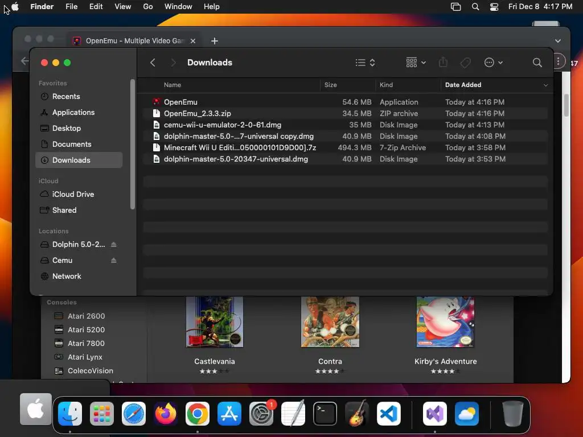Click the screen mirroring menu bar icon

[456, 7]
